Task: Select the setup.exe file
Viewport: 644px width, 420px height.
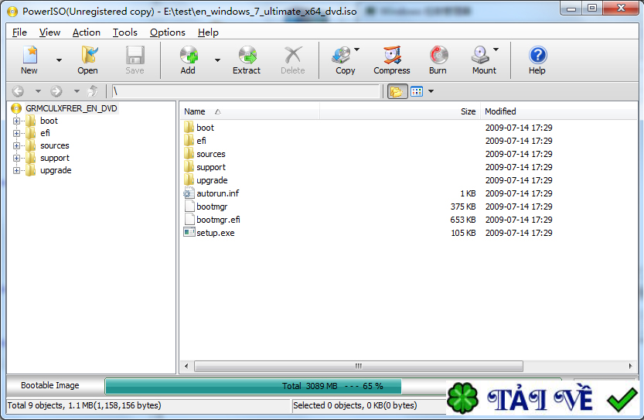Action: tap(215, 233)
